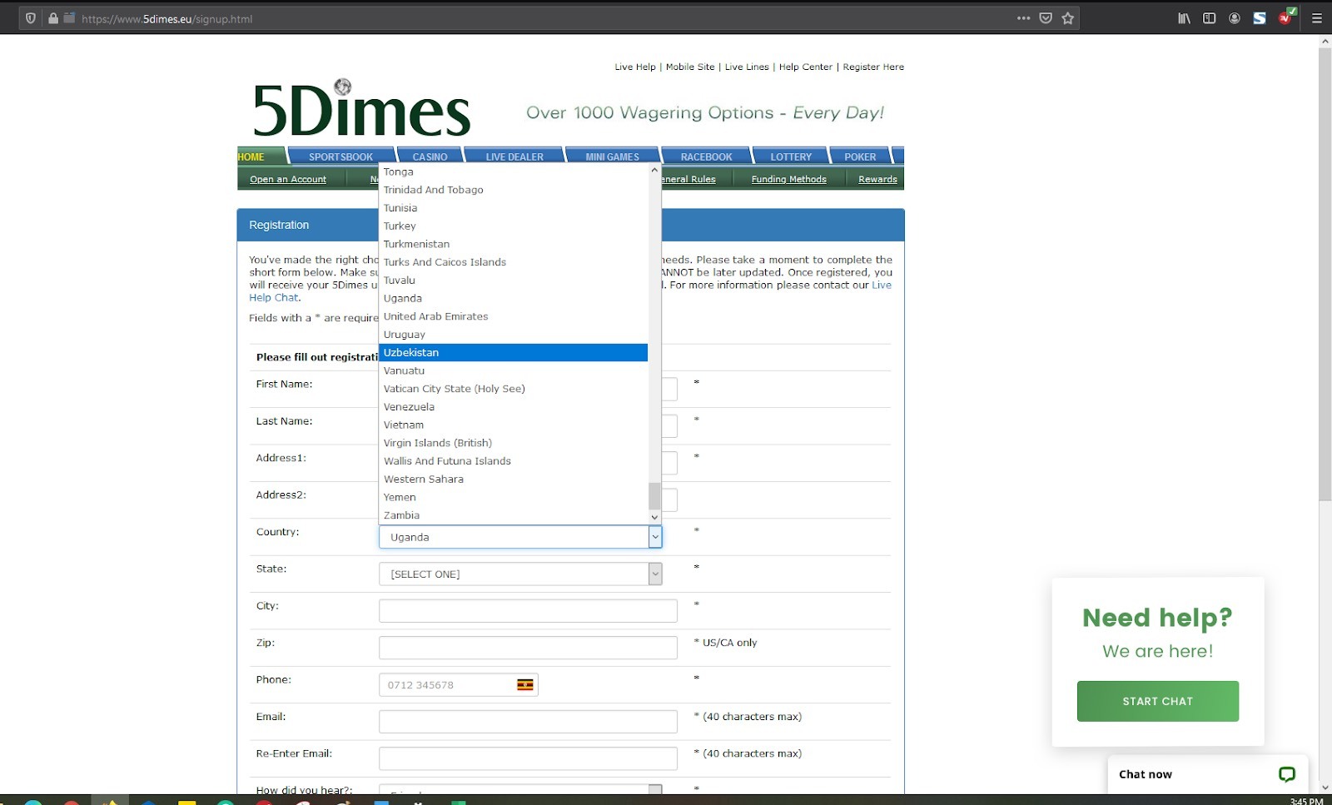Choose Uruguay from the list
This screenshot has width=1332, height=805.
(513, 335)
